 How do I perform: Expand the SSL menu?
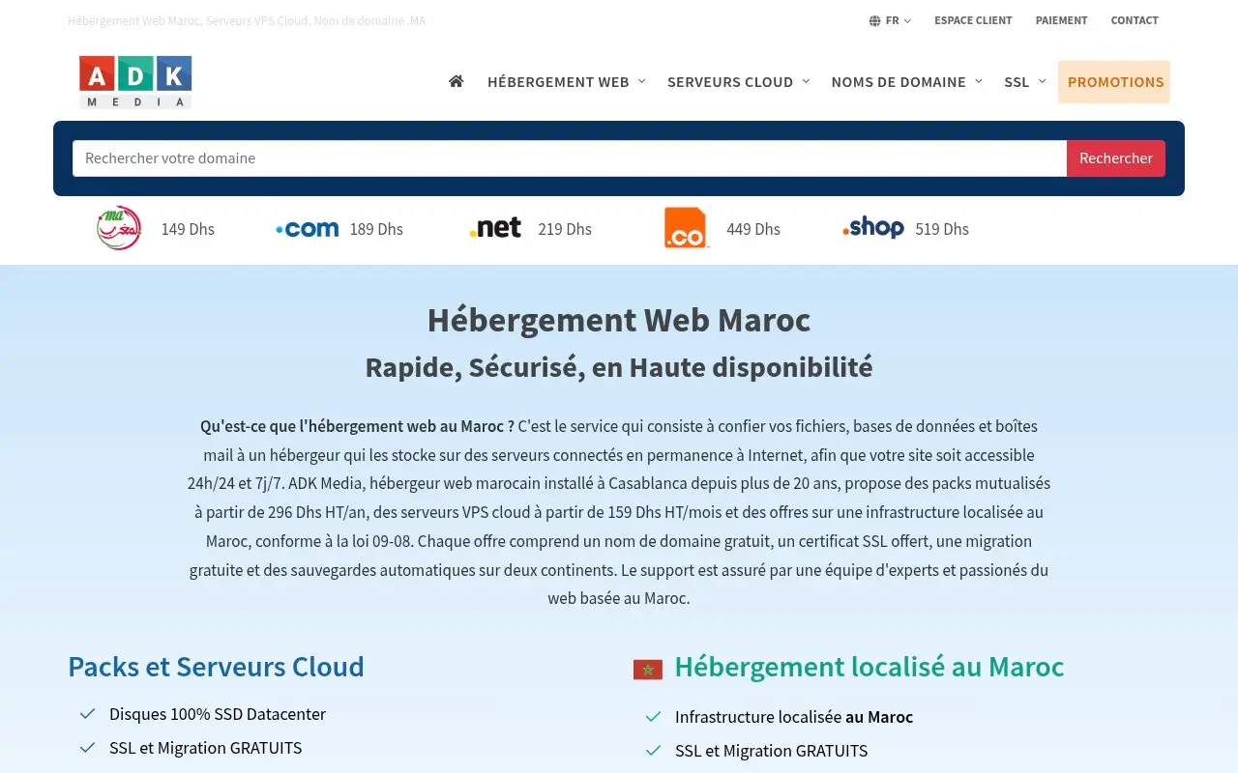coord(1025,82)
